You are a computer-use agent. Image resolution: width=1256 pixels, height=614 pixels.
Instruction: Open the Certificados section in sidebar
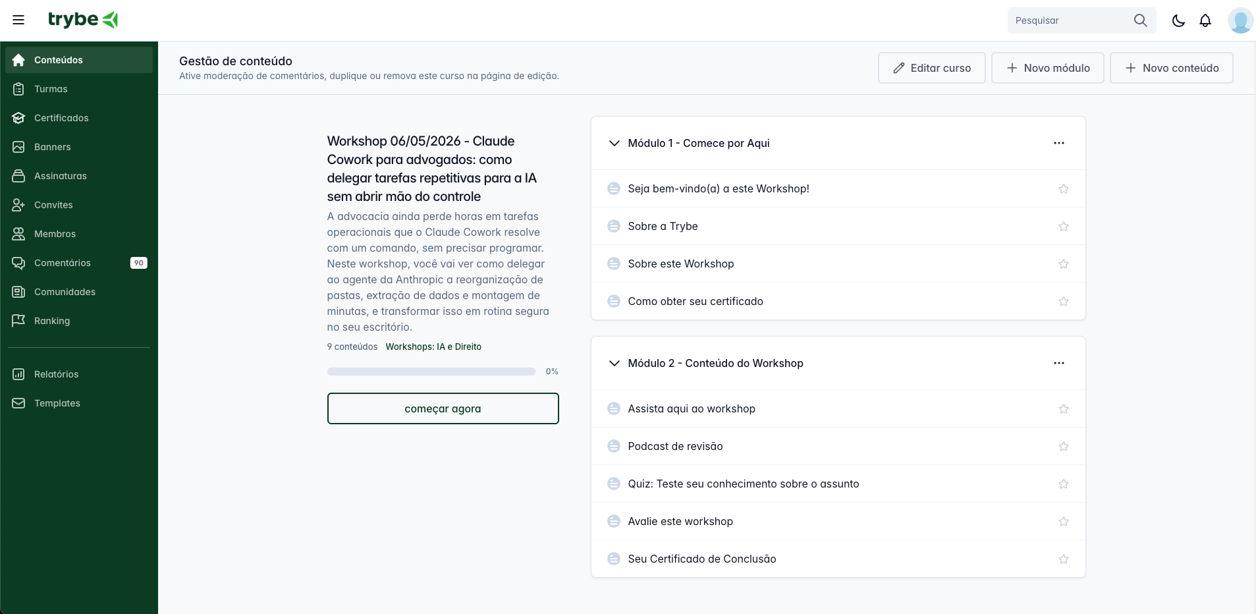(x=61, y=118)
